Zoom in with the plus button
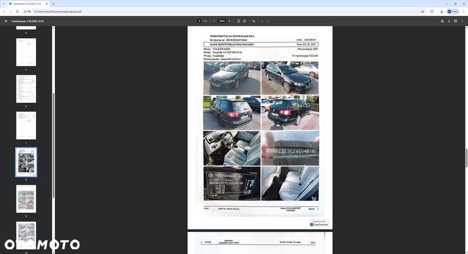 click(x=229, y=21)
